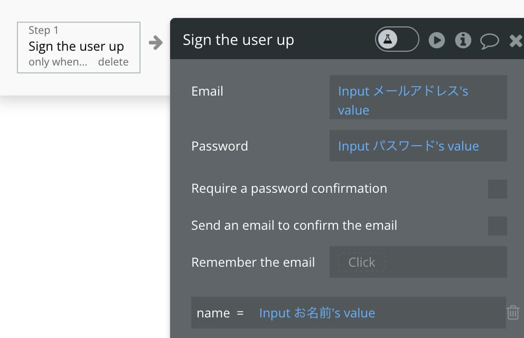
Task: Click the play icon in header
Action: [437, 41]
